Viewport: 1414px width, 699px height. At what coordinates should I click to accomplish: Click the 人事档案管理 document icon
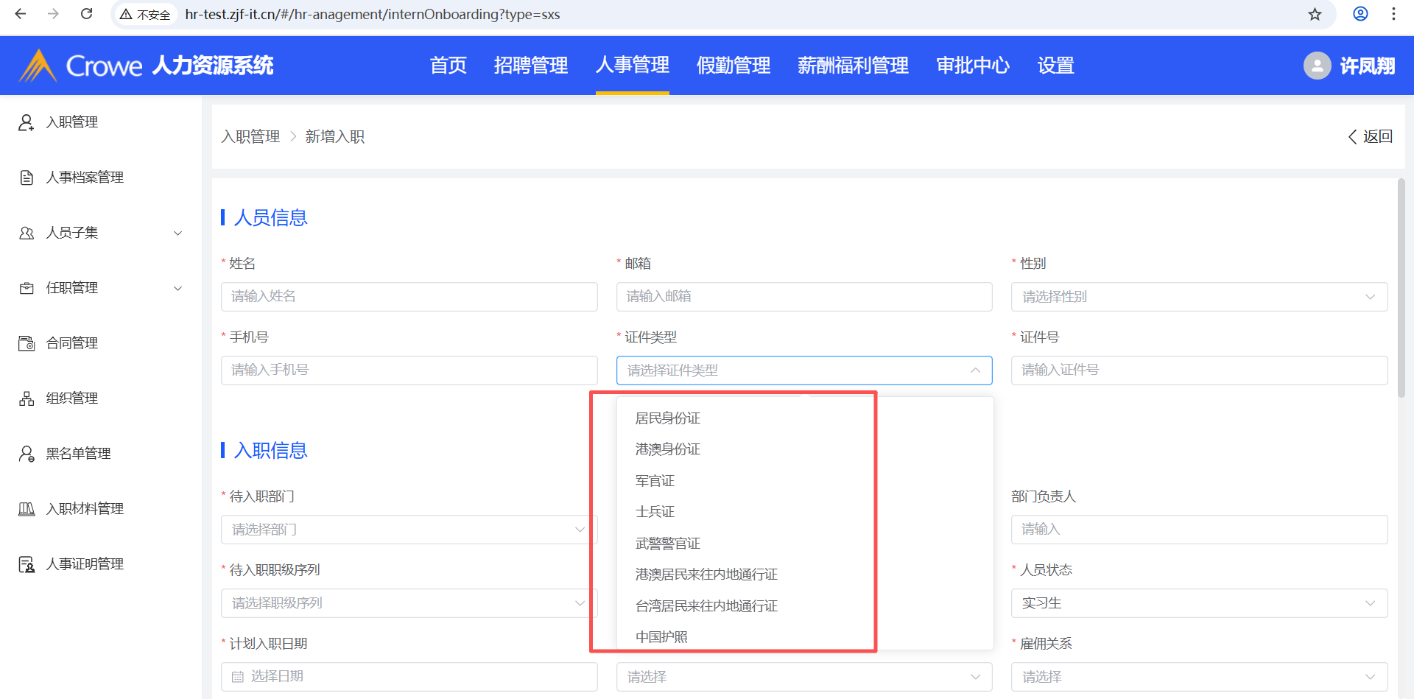[27, 178]
